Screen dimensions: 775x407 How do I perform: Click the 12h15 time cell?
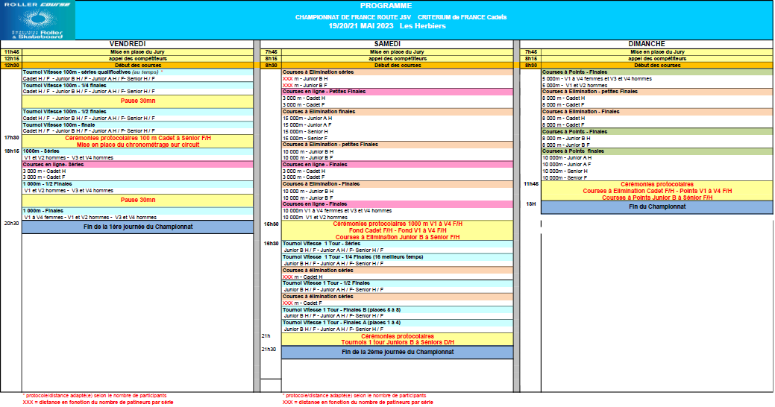coord(11,59)
